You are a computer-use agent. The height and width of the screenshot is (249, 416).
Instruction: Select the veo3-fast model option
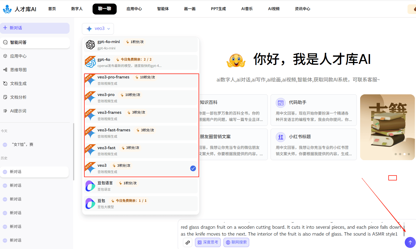[141, 151]
